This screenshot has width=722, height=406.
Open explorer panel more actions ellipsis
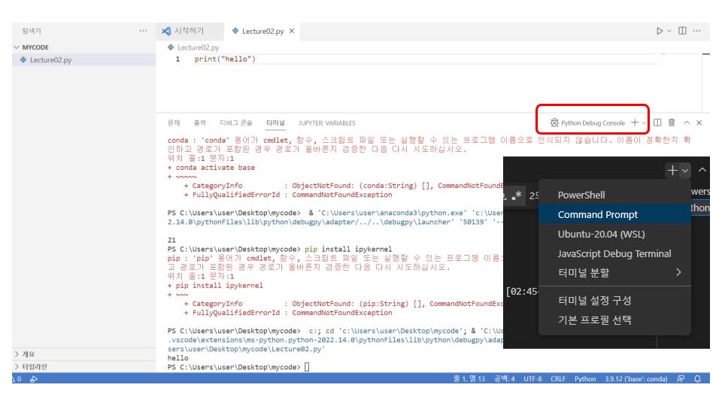(x=143, y=31)
